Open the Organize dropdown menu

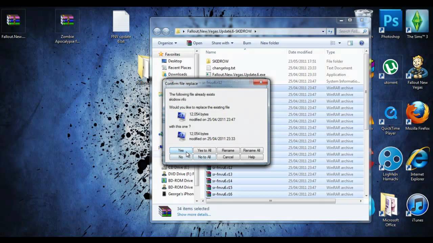[167, 43]
